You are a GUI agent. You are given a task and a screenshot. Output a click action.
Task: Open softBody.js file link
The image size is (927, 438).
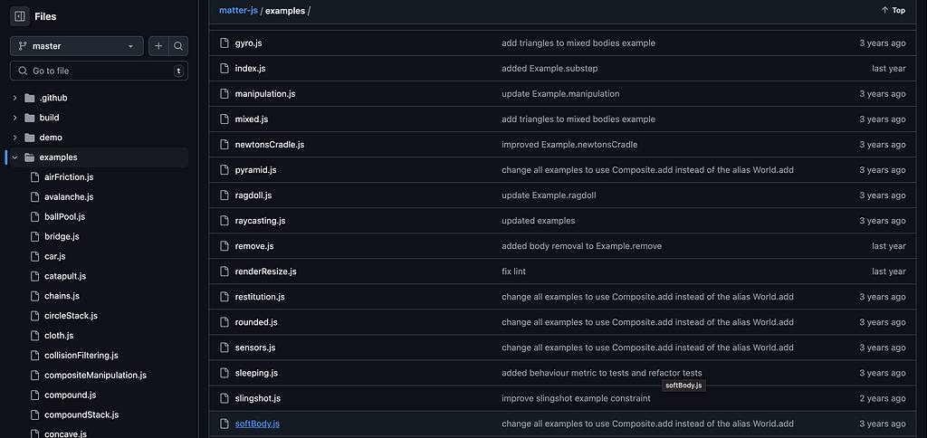tap(257, 424)
